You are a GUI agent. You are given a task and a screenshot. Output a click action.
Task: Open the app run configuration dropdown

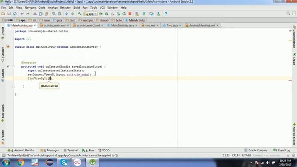click(90, 14)
